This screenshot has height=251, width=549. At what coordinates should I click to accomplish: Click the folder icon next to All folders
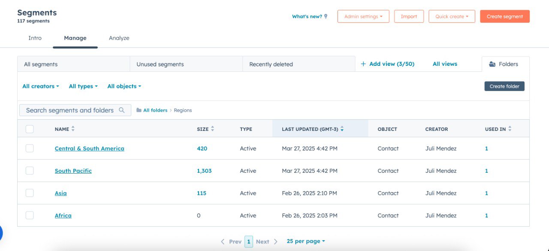click(139, 110)
